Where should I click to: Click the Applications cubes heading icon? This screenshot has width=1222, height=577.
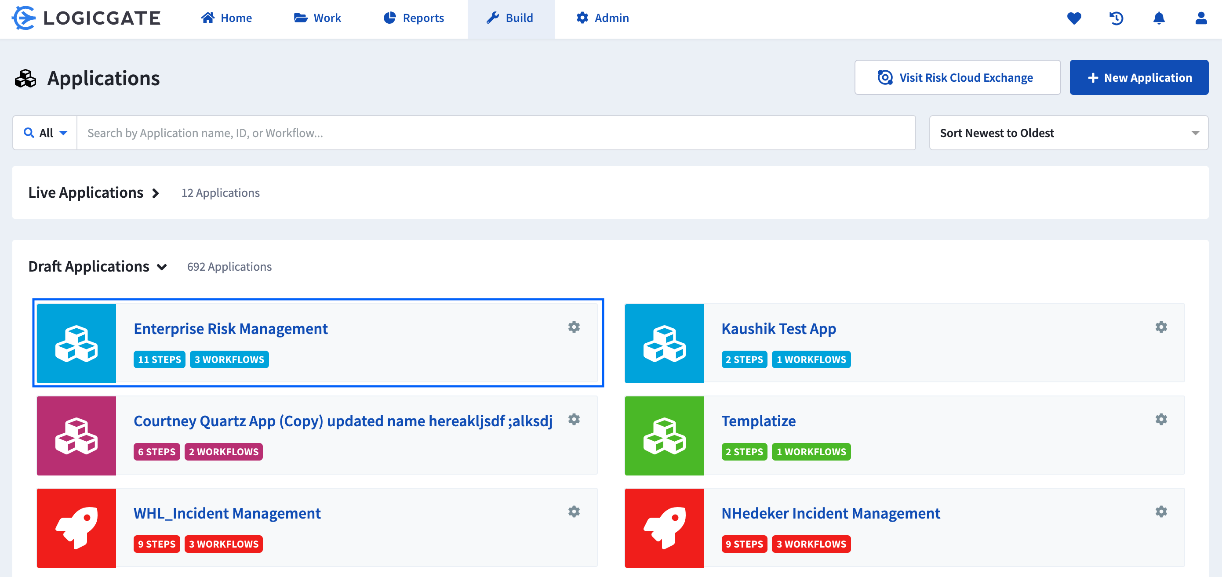pos(25,78)
